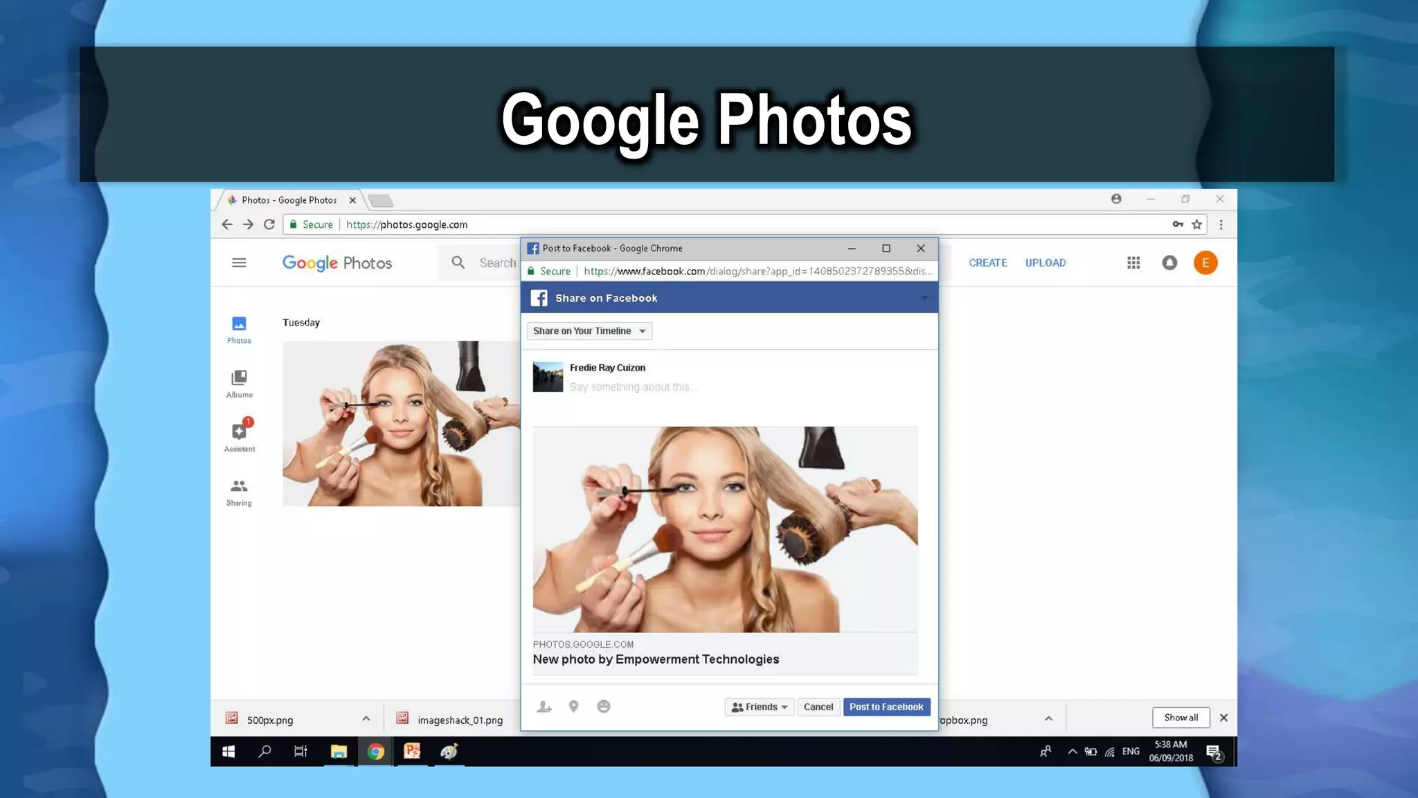Click the saved password key icon
Image resolution: width=1418 pixels, height=798 pixels.
click(1178, 224)
